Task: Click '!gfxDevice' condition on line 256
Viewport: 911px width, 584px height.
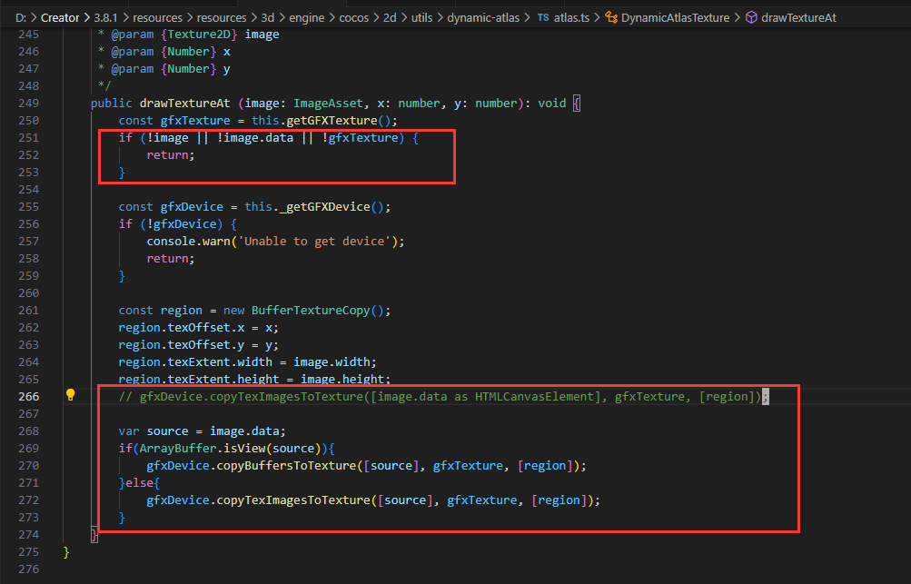Action: click(x=182, y=224)
